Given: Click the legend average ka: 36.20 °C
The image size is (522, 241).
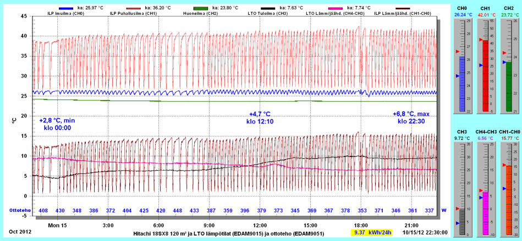Looking at the screenshot, I should (x=159, y=8).
